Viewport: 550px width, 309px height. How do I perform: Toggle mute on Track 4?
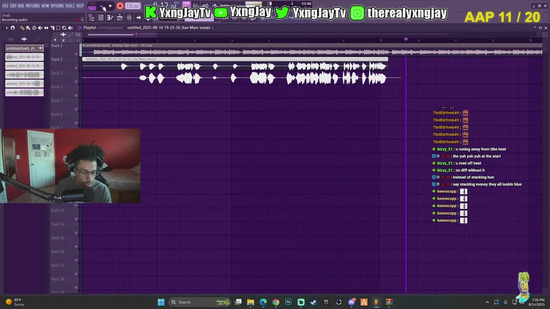tap(76, 95)
